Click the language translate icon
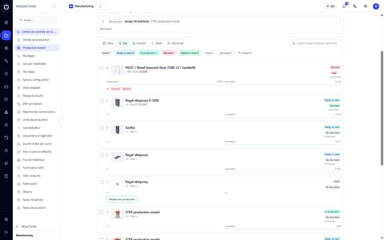 [x=355, y=6]
